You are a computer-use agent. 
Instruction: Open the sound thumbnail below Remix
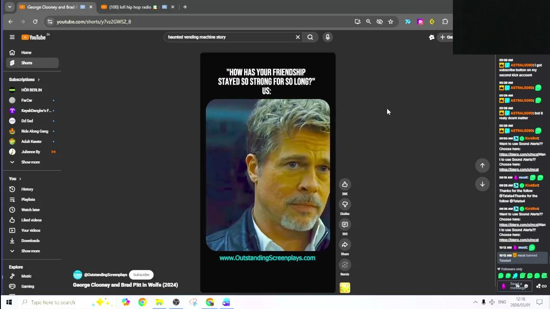click(x=345, y=288)
